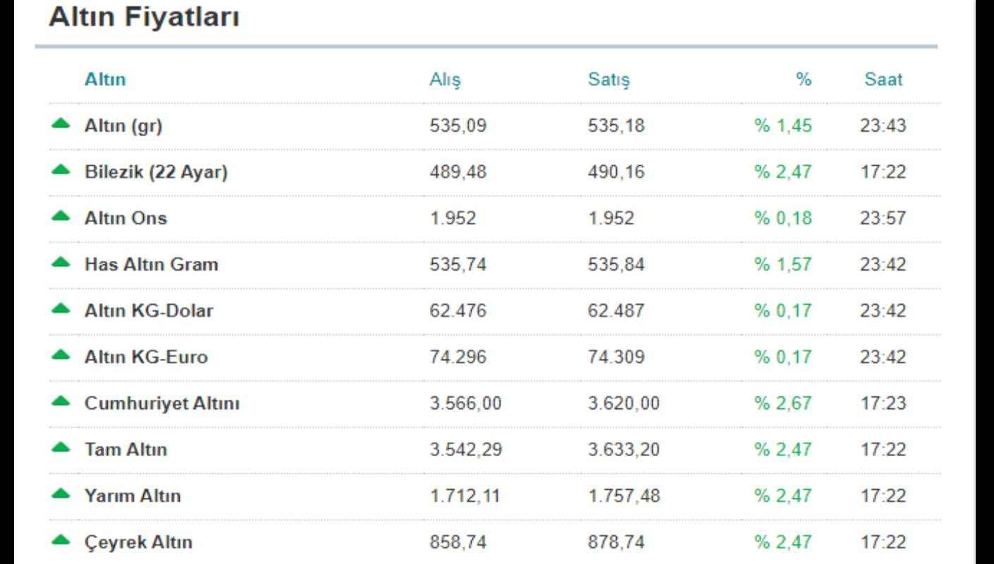The image size is (994, 564).
Task: Open the Tam Altın detail link
Action: pos(125,450)
